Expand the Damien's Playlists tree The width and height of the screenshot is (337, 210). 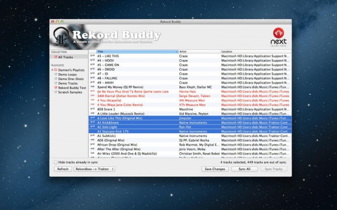pyautogui.click(x=52, y=70)
